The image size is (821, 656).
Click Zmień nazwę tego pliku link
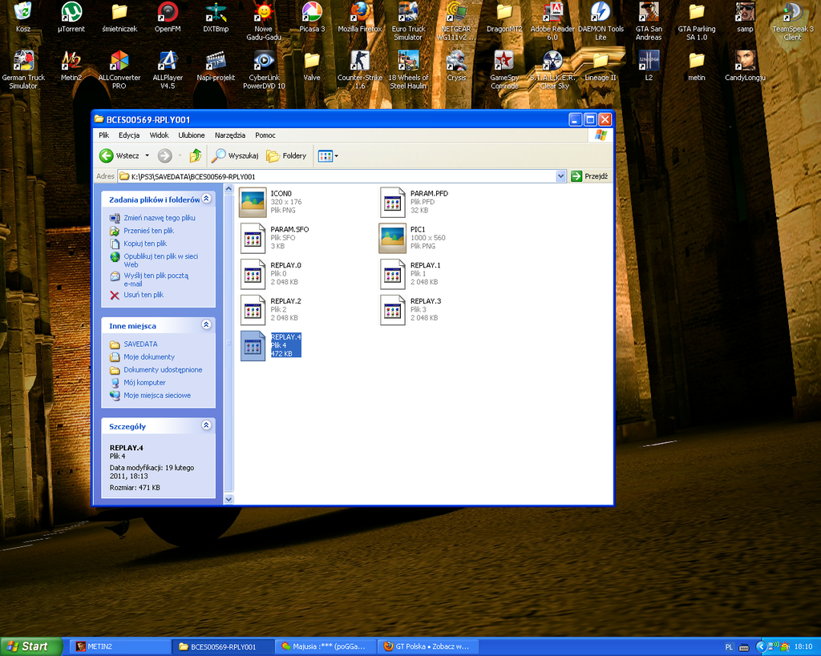click(x=159, y=218)
